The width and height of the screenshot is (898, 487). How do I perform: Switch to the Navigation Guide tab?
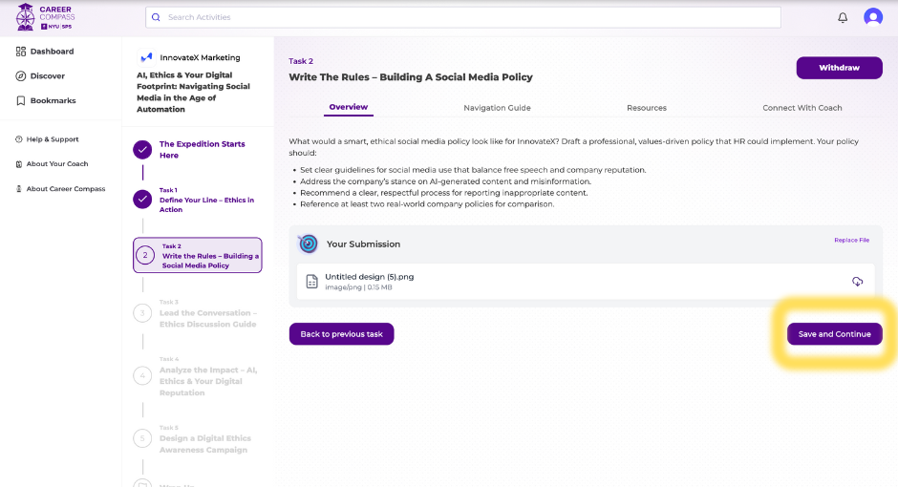[x=497, y=108]
